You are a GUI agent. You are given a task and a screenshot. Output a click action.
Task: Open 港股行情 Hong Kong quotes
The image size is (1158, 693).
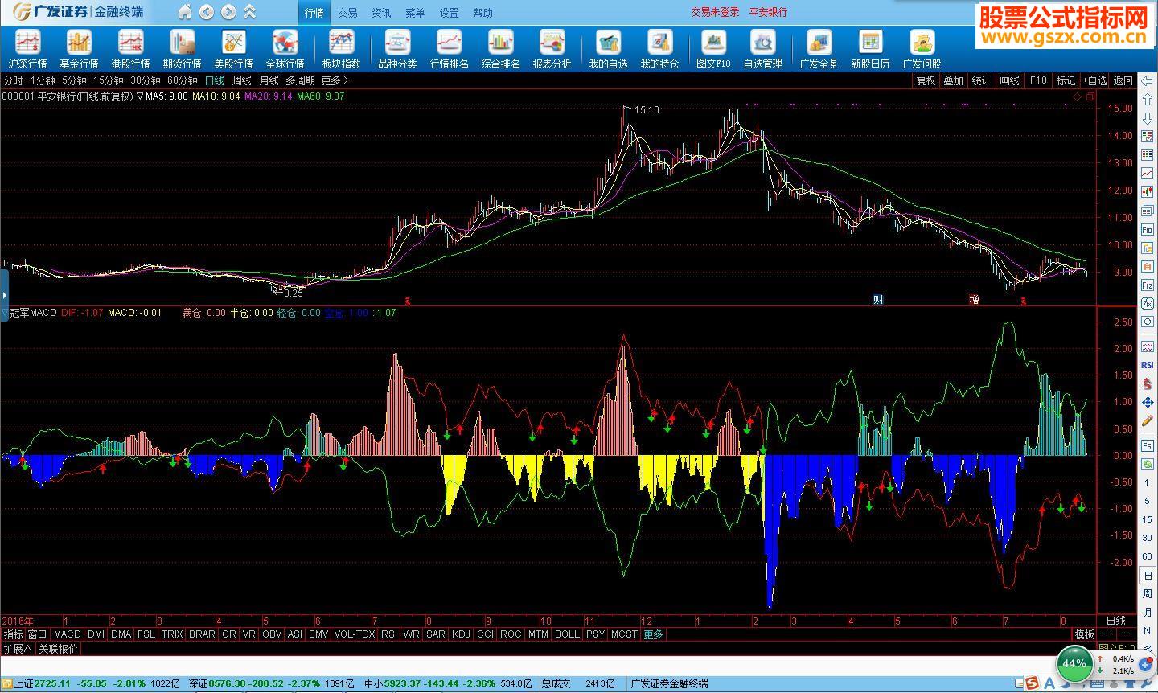pyautogui.click(x=130, y=49)
